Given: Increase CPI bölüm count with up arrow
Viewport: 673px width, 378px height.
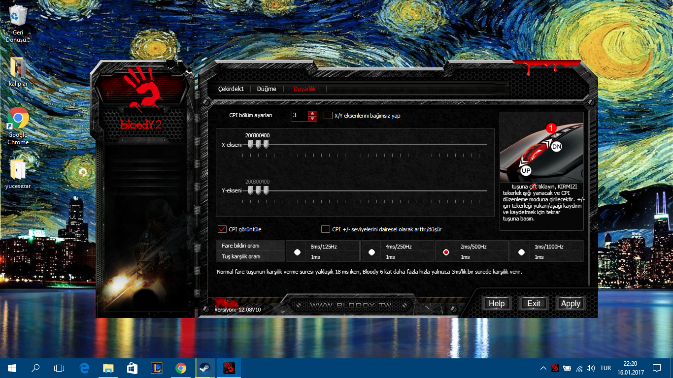Looking at the screenshot, I should pyautogui.click(x=312, y=113).
